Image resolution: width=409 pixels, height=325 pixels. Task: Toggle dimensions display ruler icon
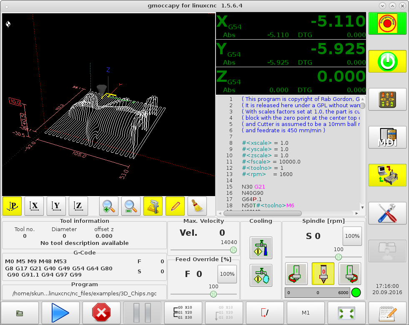(x=153, y=206)
